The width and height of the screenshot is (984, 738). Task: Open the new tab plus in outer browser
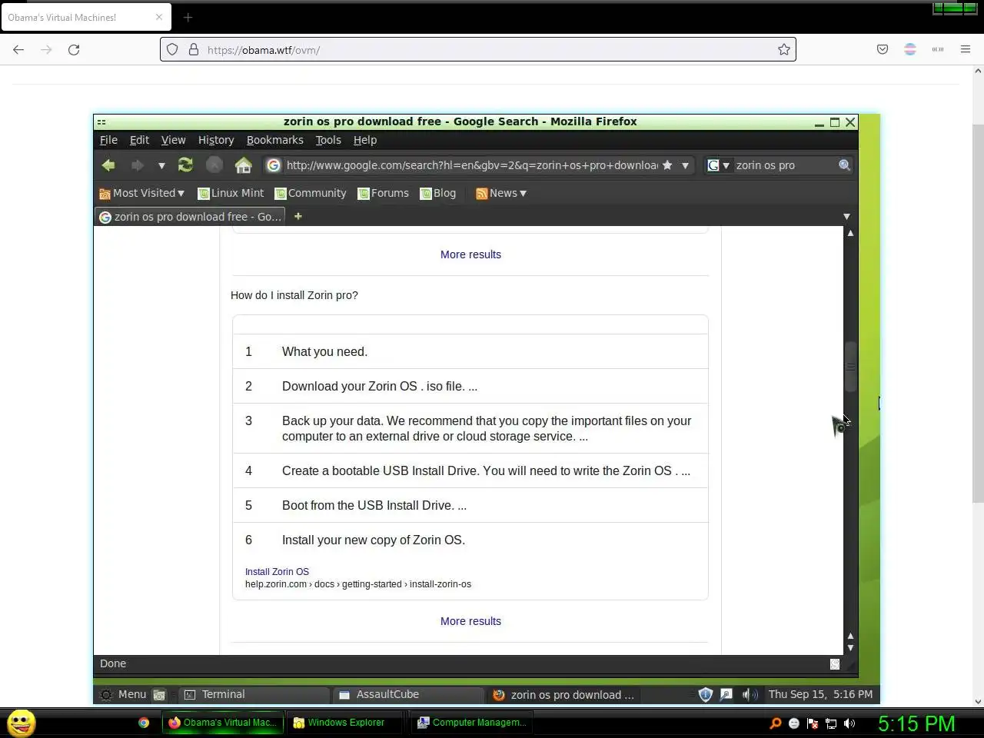click(x=188, y=17)
